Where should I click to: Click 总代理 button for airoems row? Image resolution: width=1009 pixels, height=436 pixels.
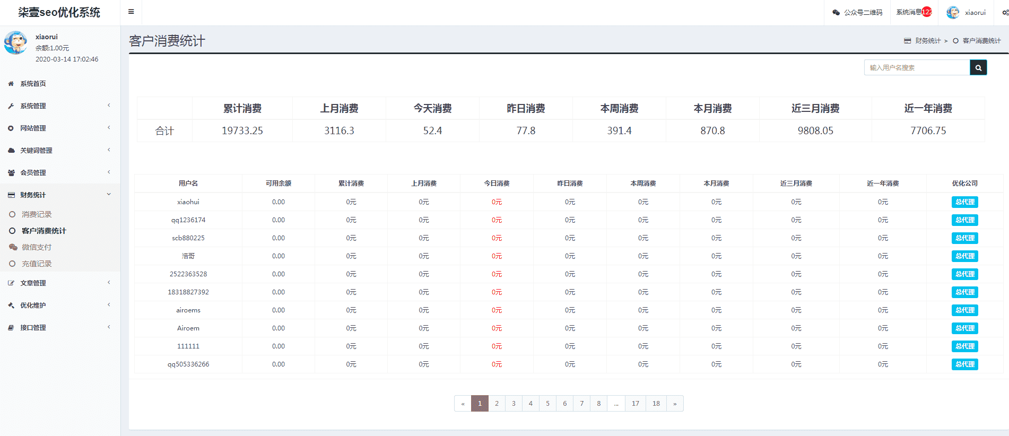[964, 310]
